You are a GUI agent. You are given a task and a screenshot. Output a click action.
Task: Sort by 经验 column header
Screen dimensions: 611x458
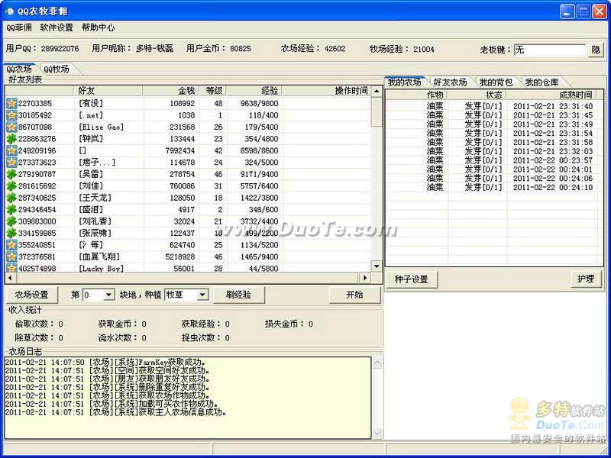[254, 91]
